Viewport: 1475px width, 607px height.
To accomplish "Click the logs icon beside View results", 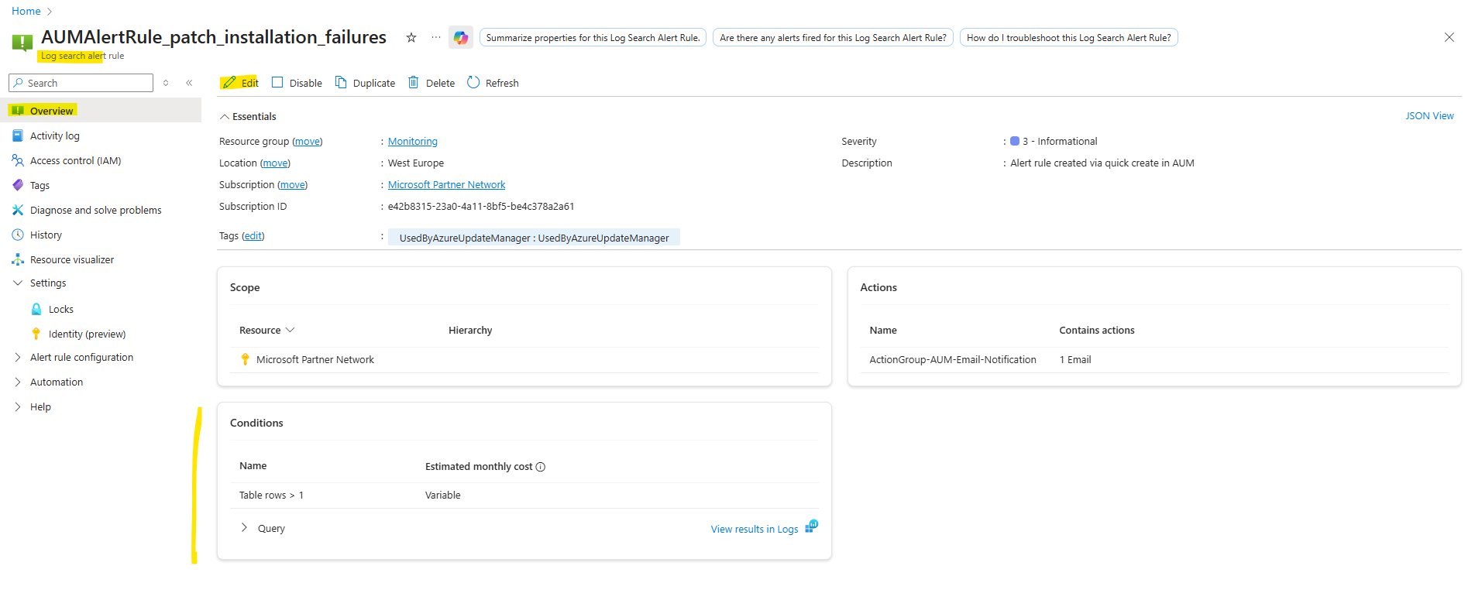I will [x=811, y=526].
